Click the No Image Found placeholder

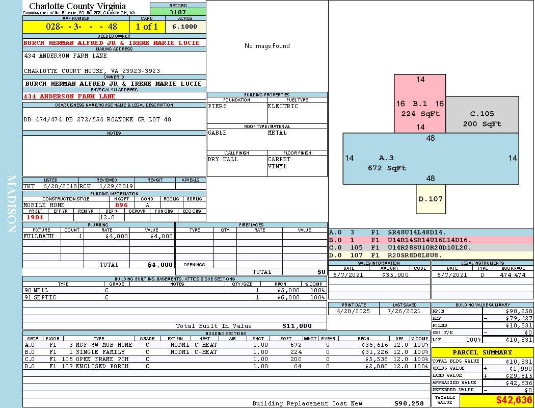[267, 46]
